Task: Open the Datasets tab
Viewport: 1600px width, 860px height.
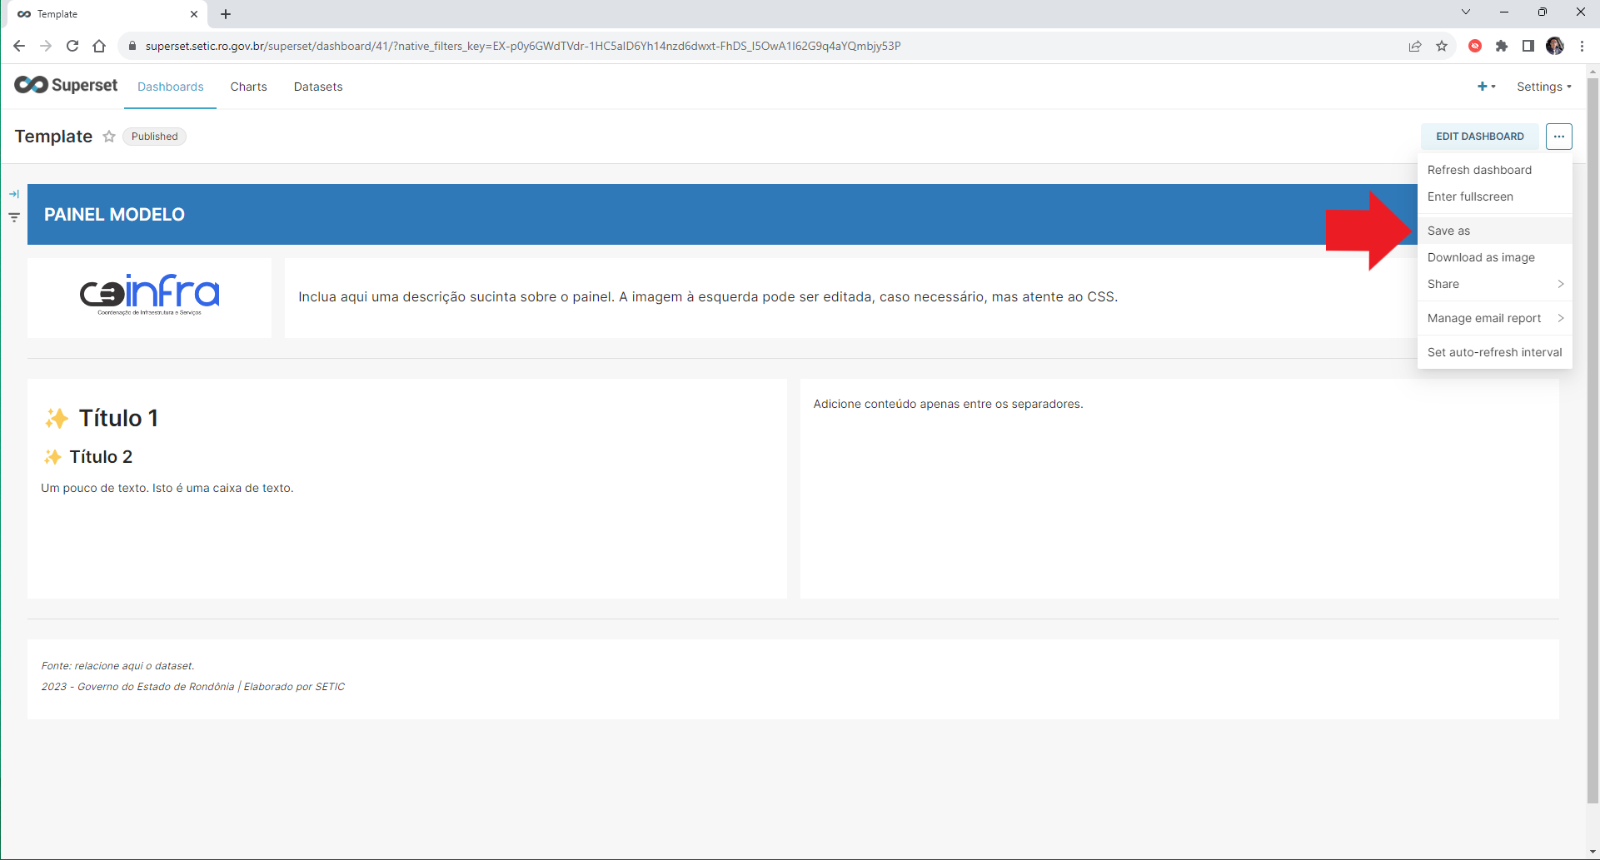Action: point(318,87)
